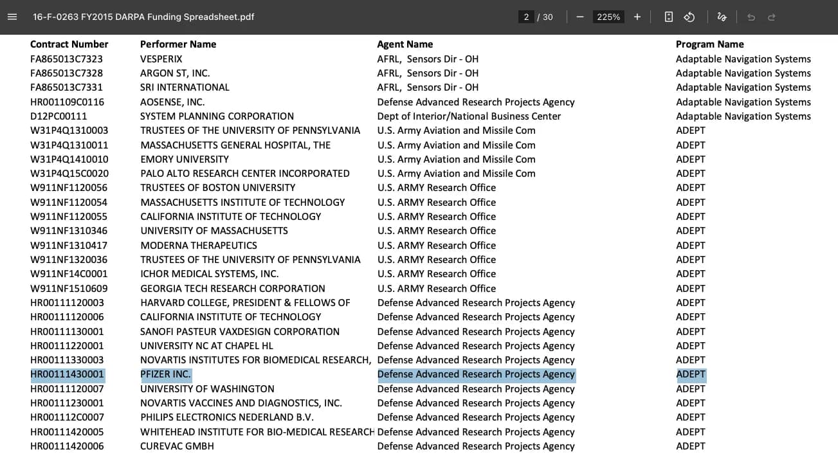838x454 pixels.
Task: Click the undo arrow icon
Action: tap(751, 17)
